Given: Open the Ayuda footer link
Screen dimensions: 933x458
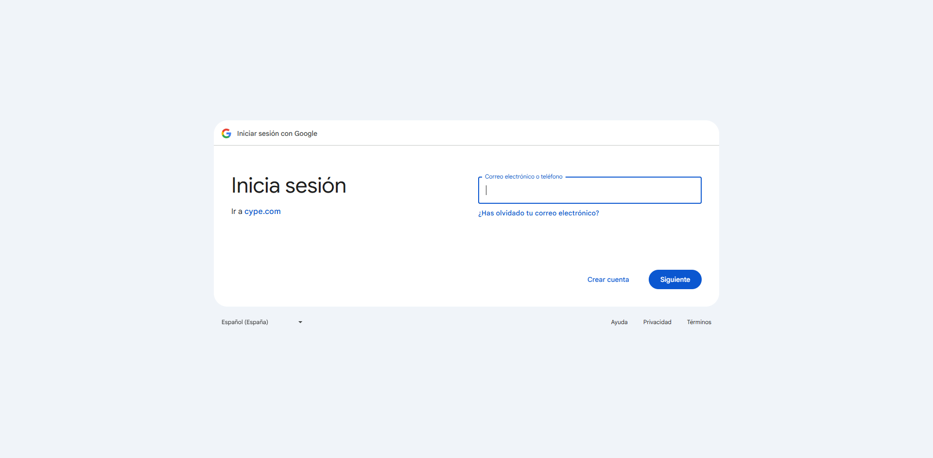Looking at the screenshot, I should (x=619, y=322).
